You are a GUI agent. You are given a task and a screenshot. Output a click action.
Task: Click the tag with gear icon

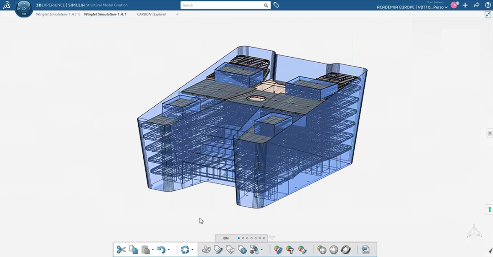click(243, 250)
